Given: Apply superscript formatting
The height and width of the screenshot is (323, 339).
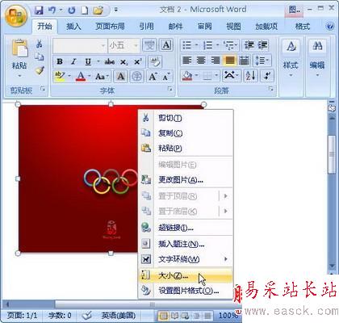Looking at the screenshot, I should (138, 62).
